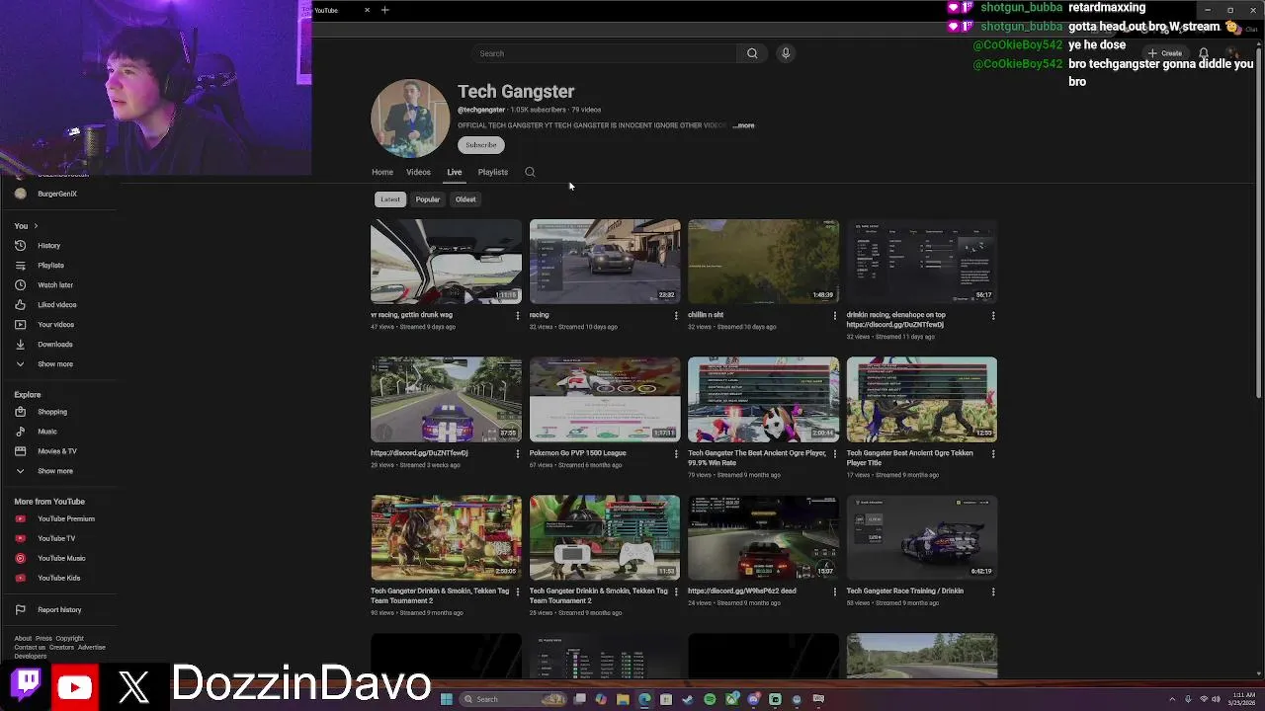Screen dimensions: 1265x711
Task: Open options menu for 'Pokemon Go PVP 1500 League'
Action: 676,454
